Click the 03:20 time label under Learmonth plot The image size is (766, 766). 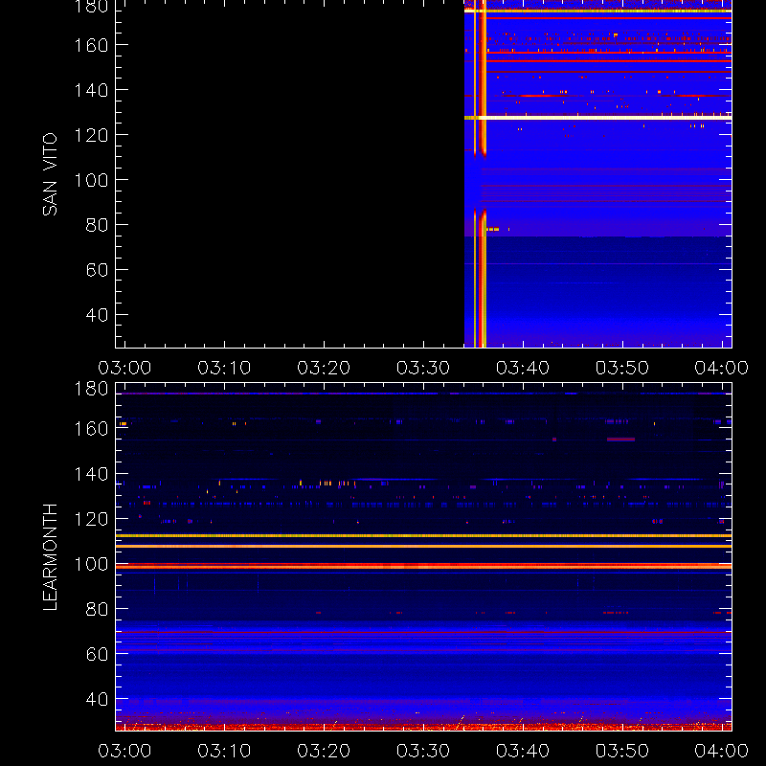(x=324, y=751)
